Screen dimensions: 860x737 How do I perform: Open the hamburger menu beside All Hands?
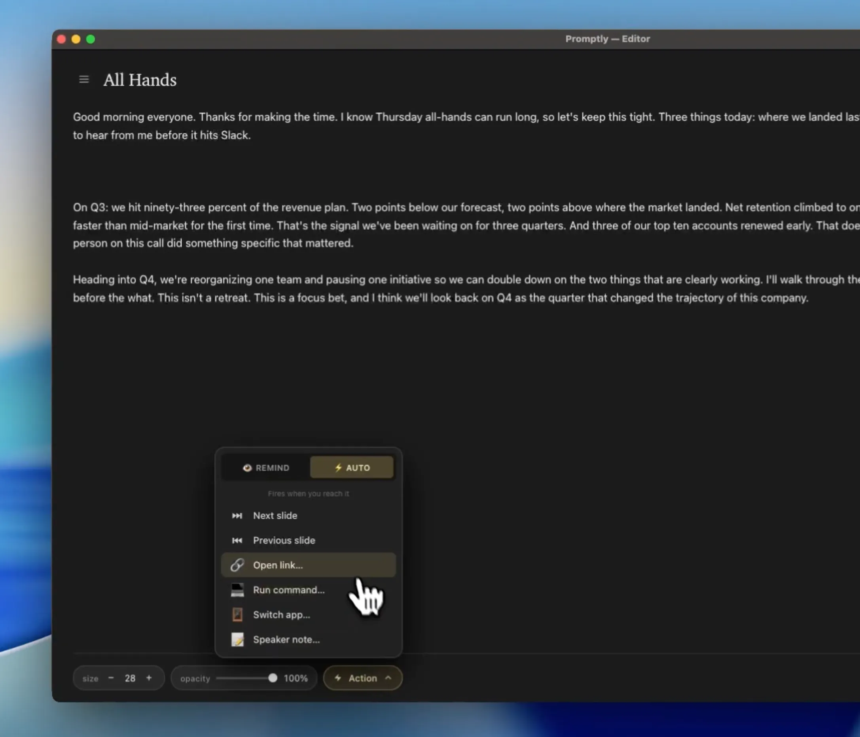pyautogui.click(x=84, y=79)
